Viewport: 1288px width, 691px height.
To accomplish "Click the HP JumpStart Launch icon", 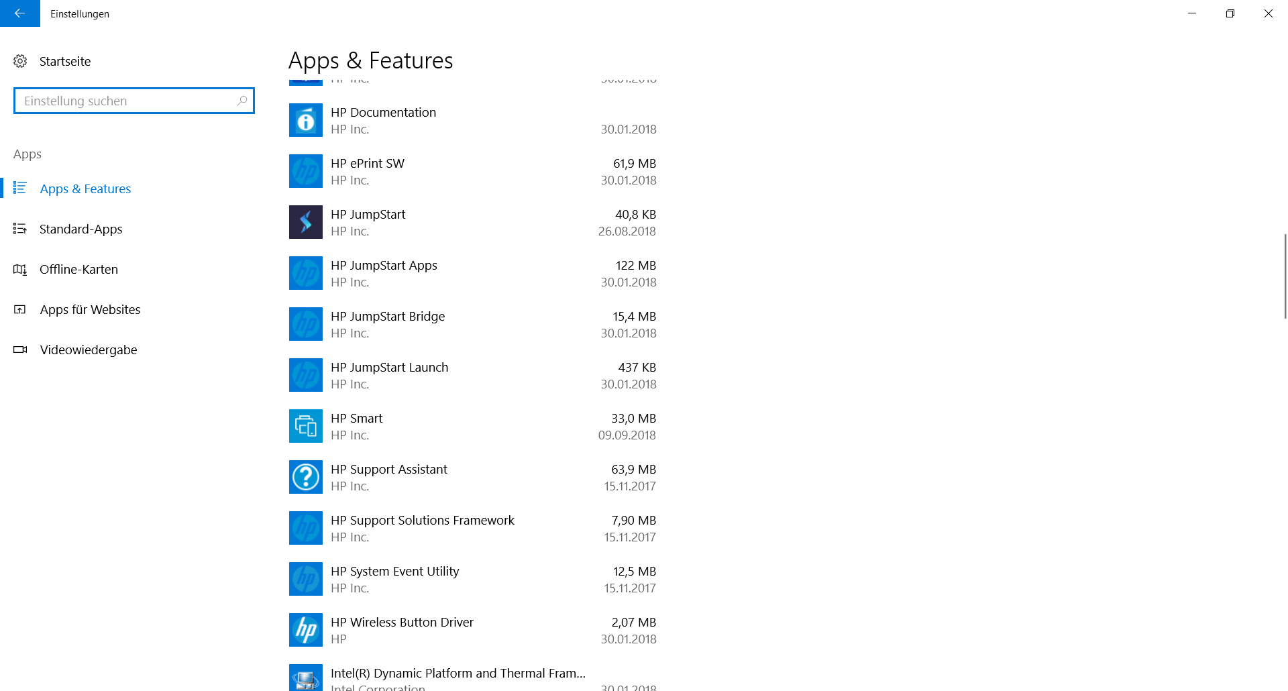I will tap(306, 375).
